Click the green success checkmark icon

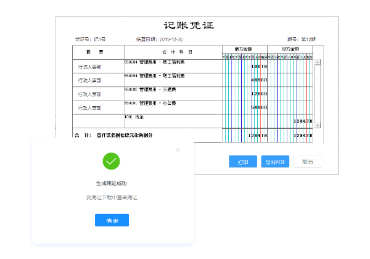click(x=111, y=162)
